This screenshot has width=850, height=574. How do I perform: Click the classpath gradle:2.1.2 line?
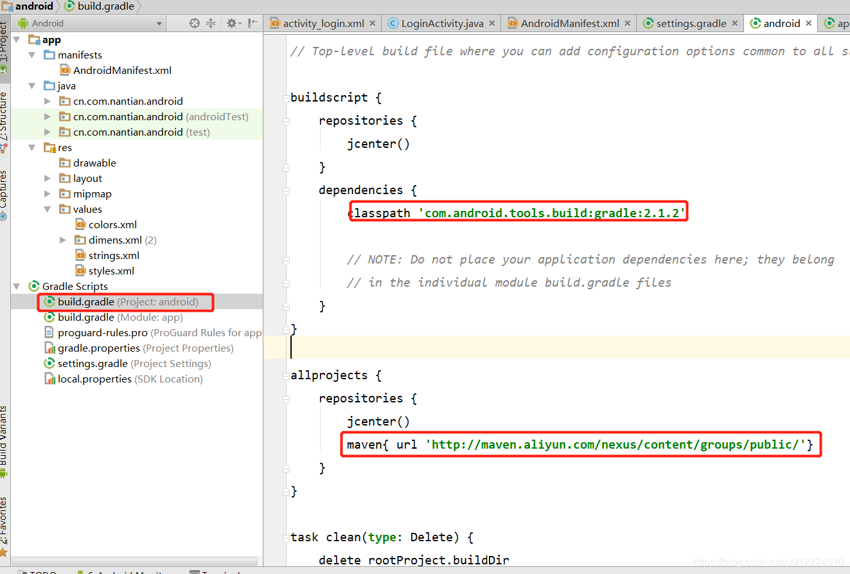pos(517,213)
